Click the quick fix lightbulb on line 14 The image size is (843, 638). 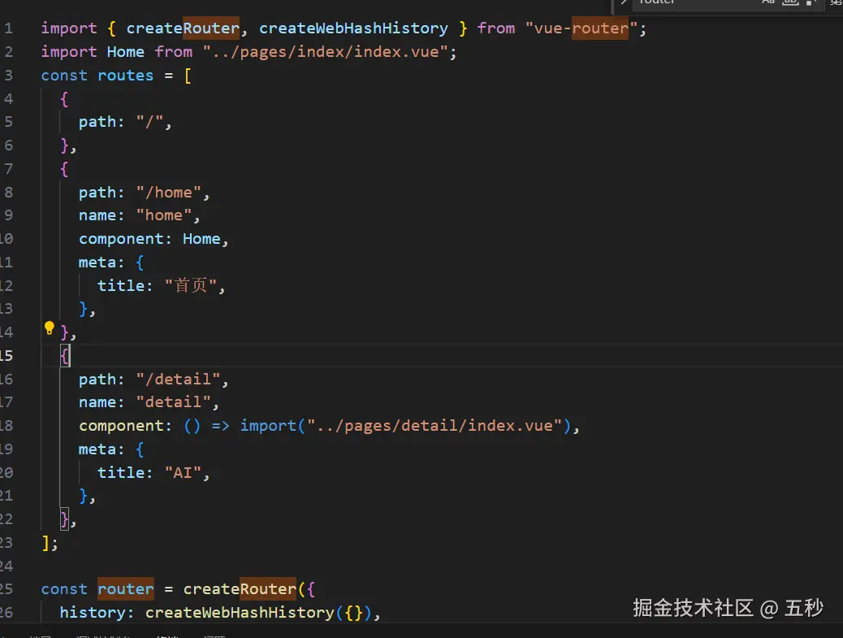coord(49,328)
